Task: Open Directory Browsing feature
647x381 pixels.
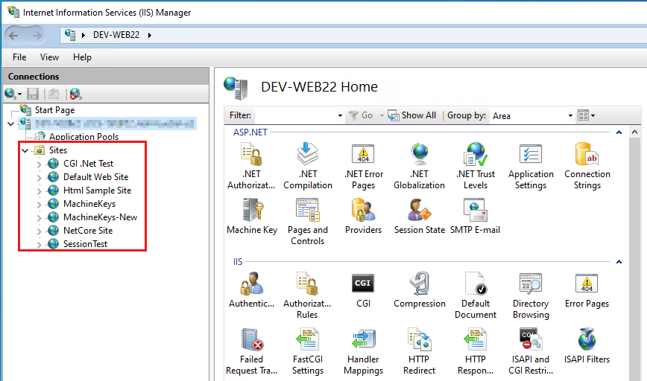Action: point(531,285)
